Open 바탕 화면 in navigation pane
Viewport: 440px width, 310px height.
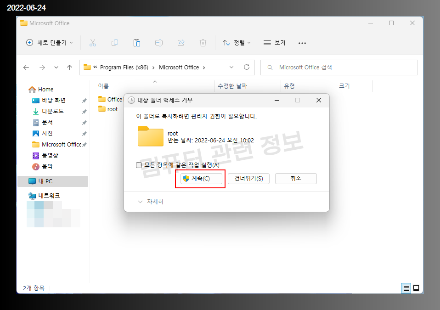49,101
